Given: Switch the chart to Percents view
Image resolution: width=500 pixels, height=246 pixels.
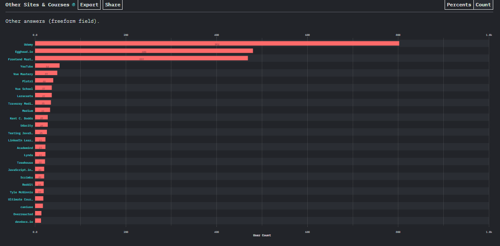Looking at the screenshot, I should (459, 5).
